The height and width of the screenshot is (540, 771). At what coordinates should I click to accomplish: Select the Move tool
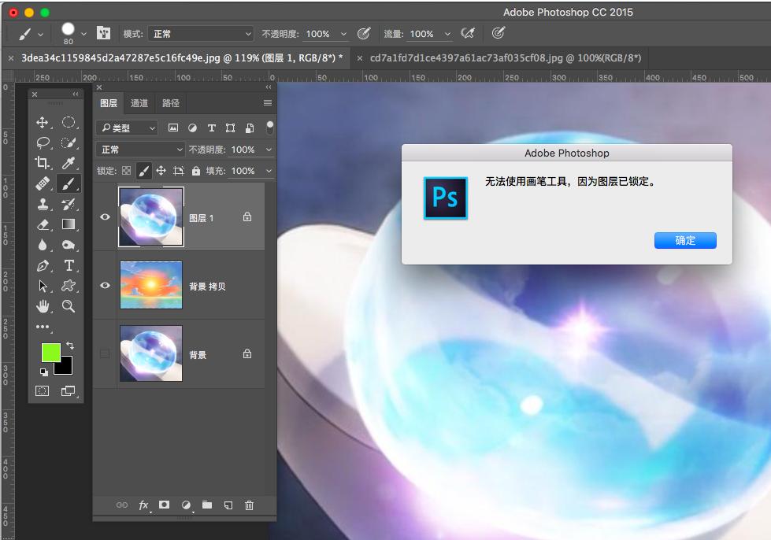43,122
